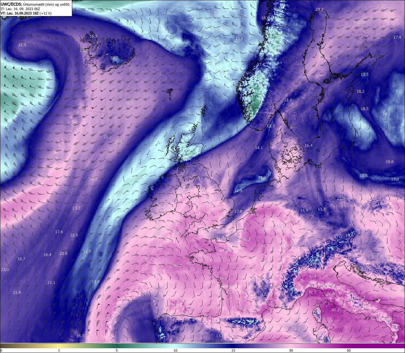Click the 15.5 value near the bottom left

[80, 336]
